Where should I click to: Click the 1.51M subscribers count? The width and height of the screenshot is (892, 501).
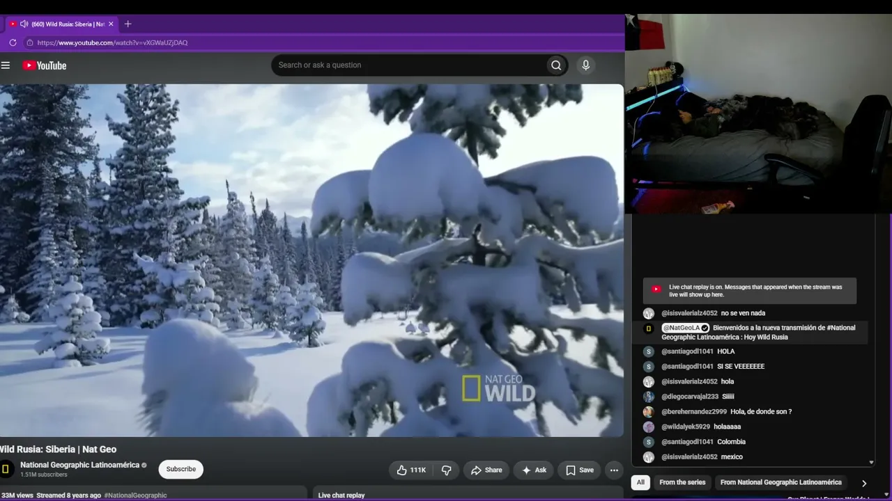[x=44, y=475]
